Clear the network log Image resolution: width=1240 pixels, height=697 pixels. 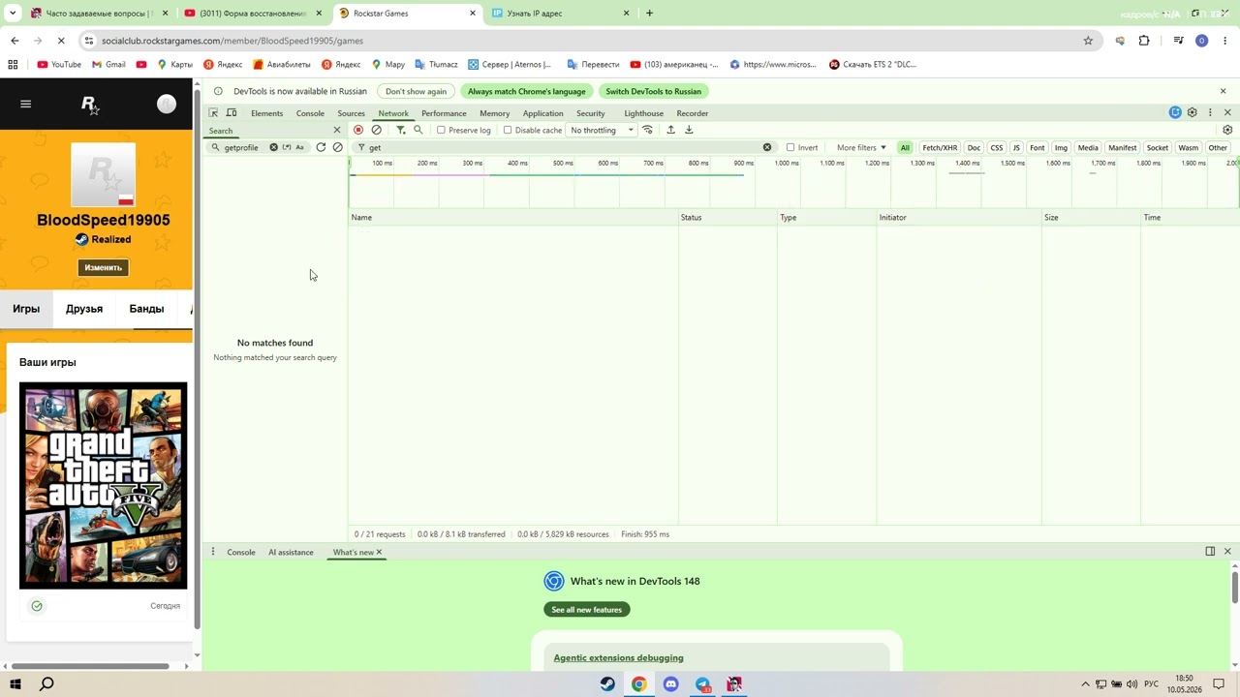[x=377, y=130]
